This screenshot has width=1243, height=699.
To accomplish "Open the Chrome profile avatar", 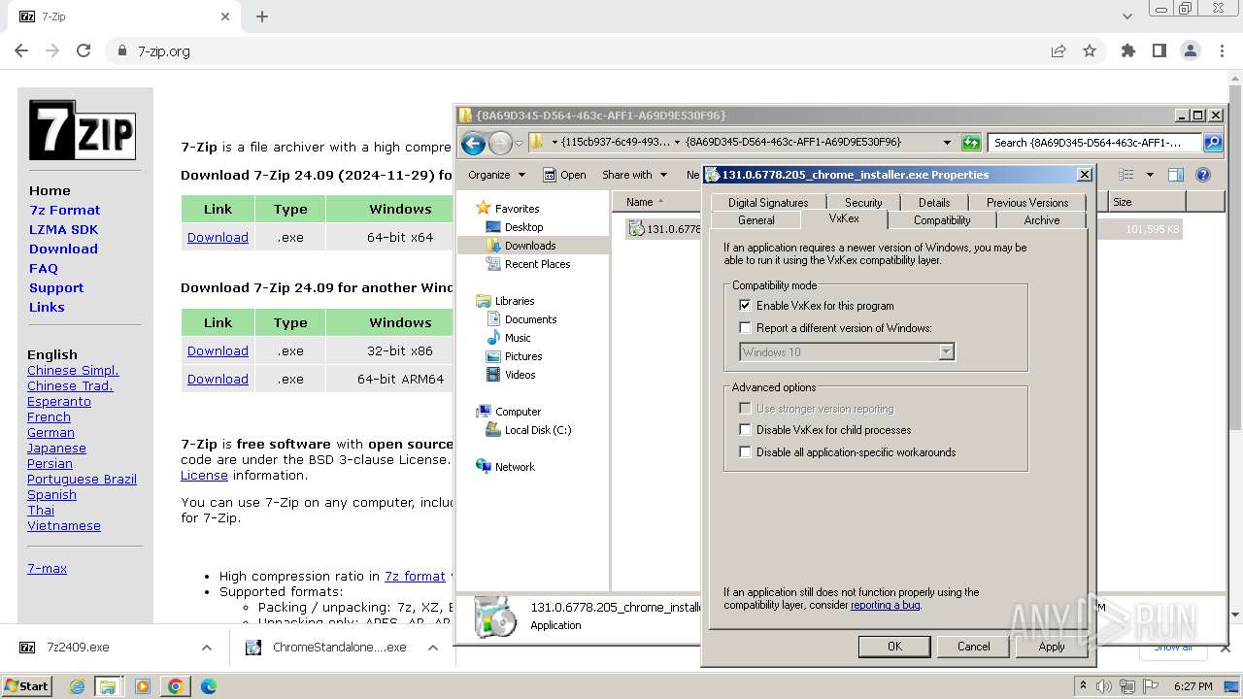I will coord(1191,51).
